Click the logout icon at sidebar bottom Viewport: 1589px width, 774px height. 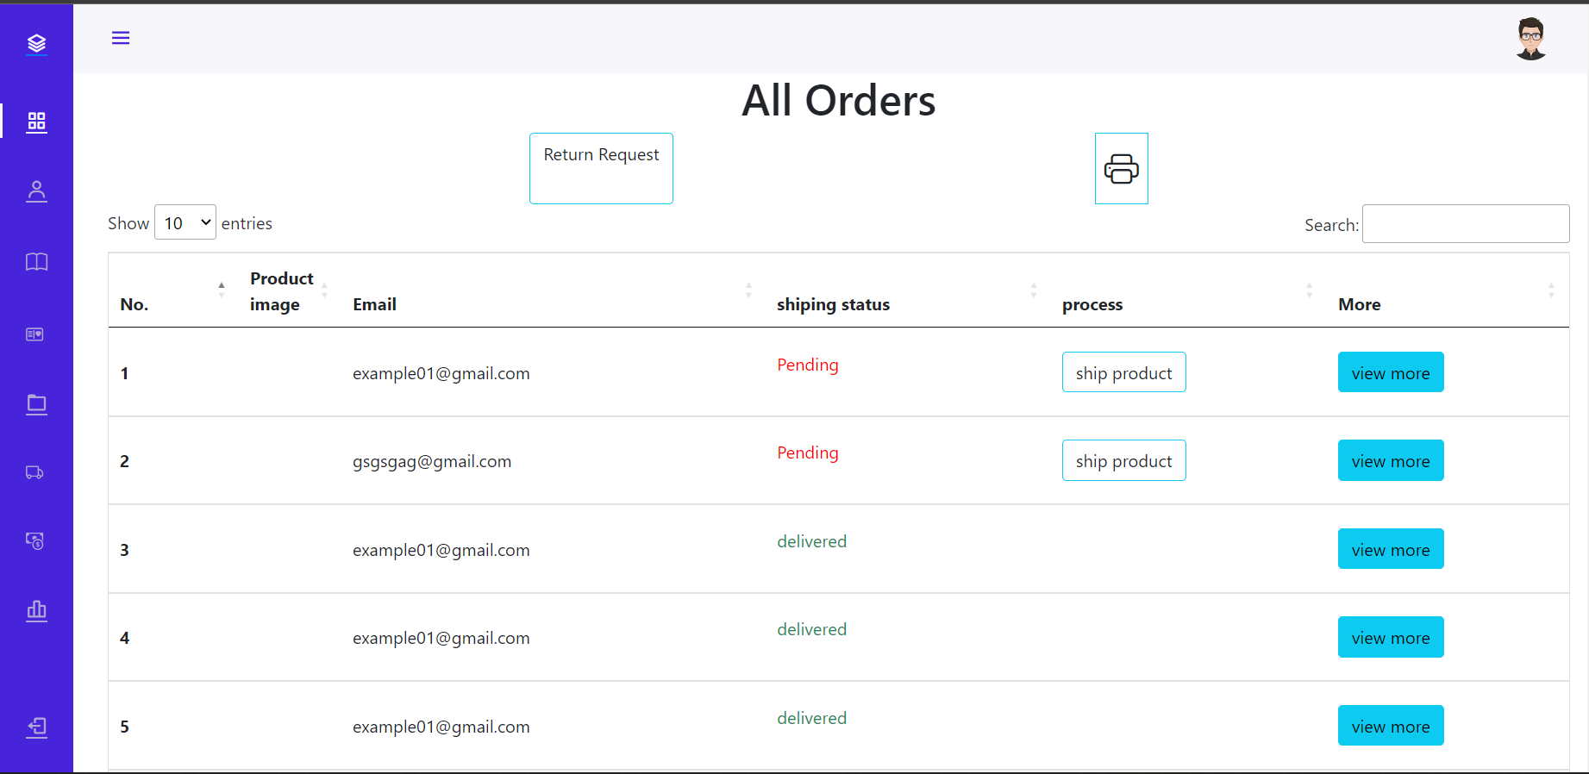pos(36,727)
